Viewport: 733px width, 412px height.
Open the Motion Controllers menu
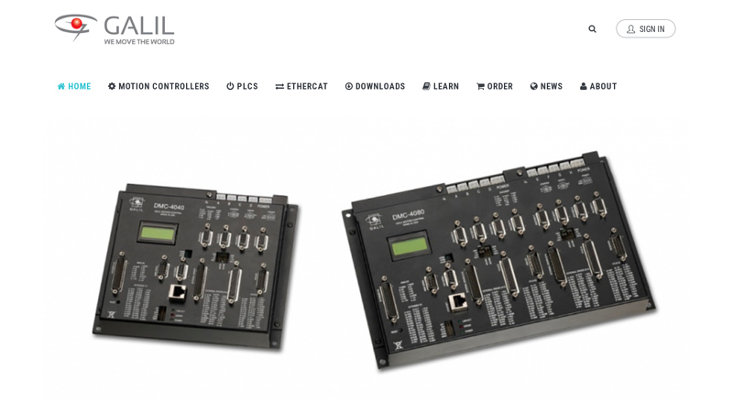[159, 86]
